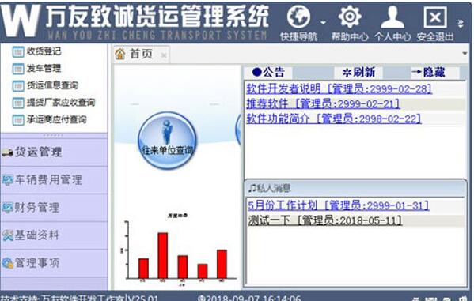474x301 pixels.
Task: Open the 帮助中心 gear icon
Action: [350, 17]
